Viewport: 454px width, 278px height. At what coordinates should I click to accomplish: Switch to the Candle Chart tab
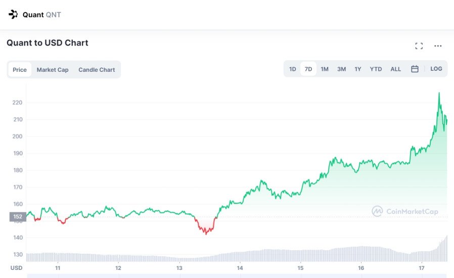click(97, 70)
